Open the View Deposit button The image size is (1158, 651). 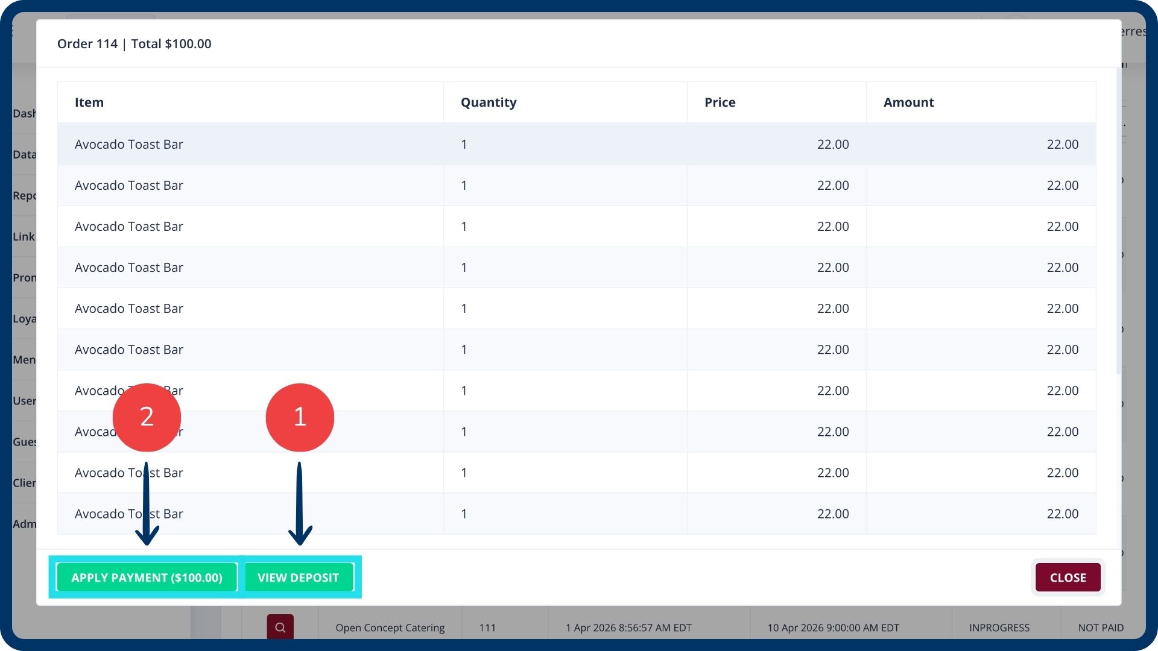pos(298,577)
